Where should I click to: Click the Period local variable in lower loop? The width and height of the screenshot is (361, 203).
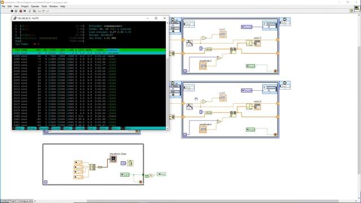tap(246, 90)
